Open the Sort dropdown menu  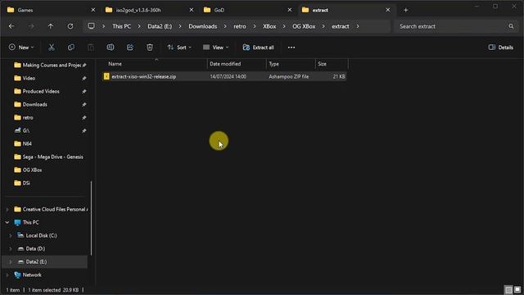click(x=179, y=48)
